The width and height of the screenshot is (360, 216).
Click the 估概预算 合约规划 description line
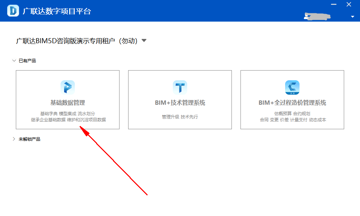pos(292,114)
